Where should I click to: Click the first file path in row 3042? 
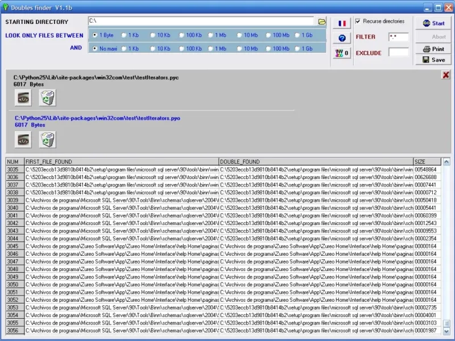[122, 223]
